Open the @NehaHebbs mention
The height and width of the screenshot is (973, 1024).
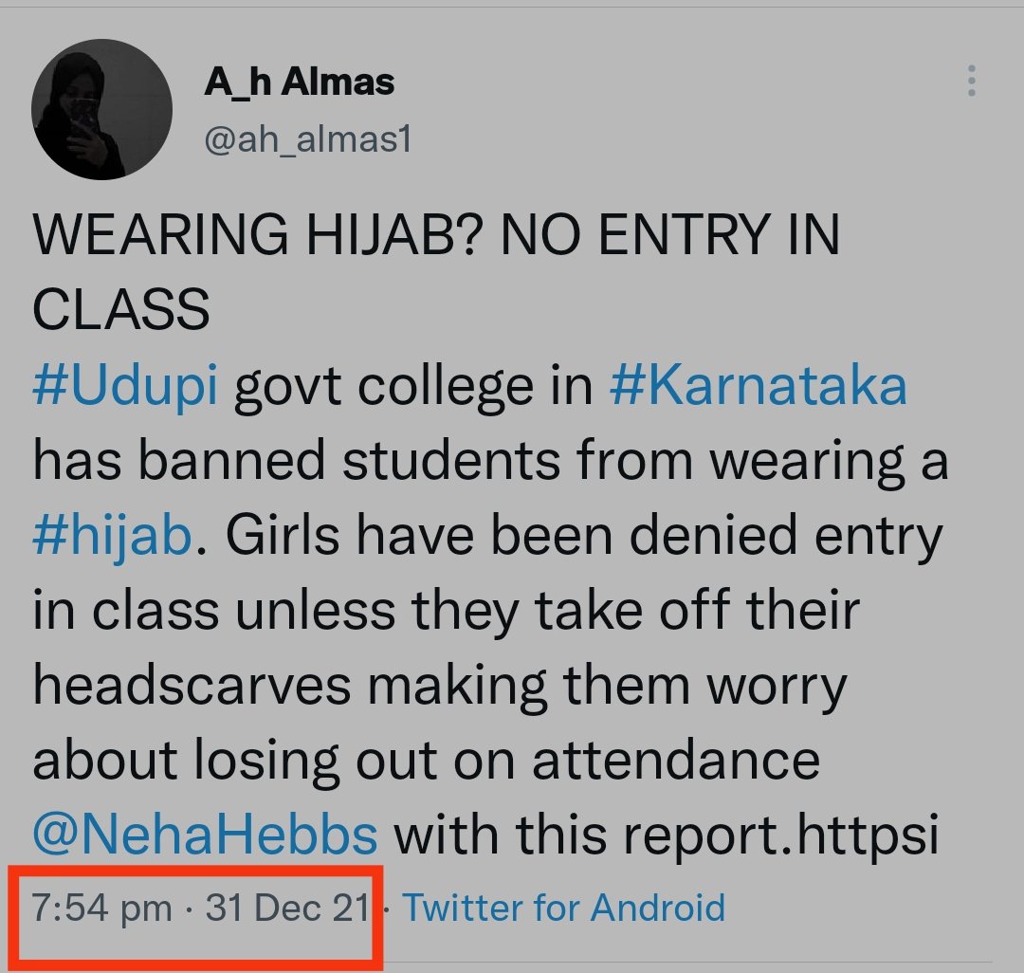click(205, 835)
